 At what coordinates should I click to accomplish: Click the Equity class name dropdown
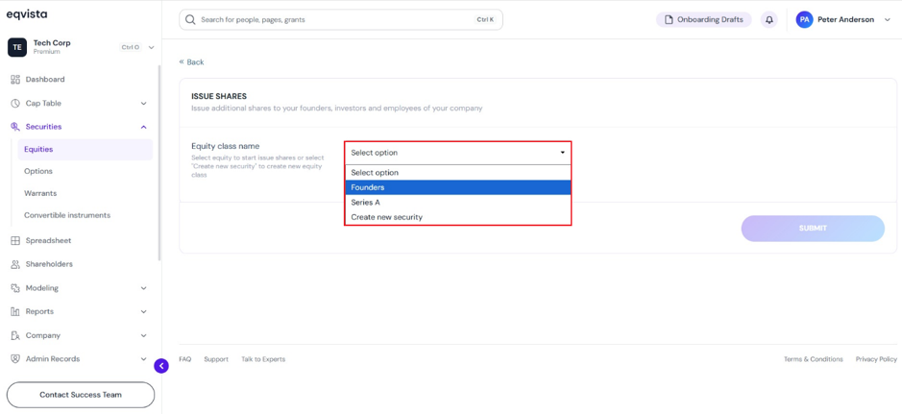tap(457, 153)
